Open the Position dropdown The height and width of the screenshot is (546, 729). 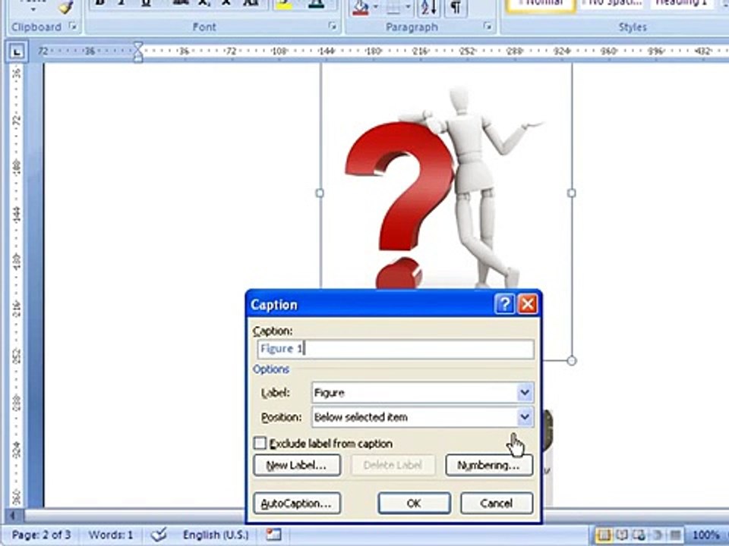525,417
